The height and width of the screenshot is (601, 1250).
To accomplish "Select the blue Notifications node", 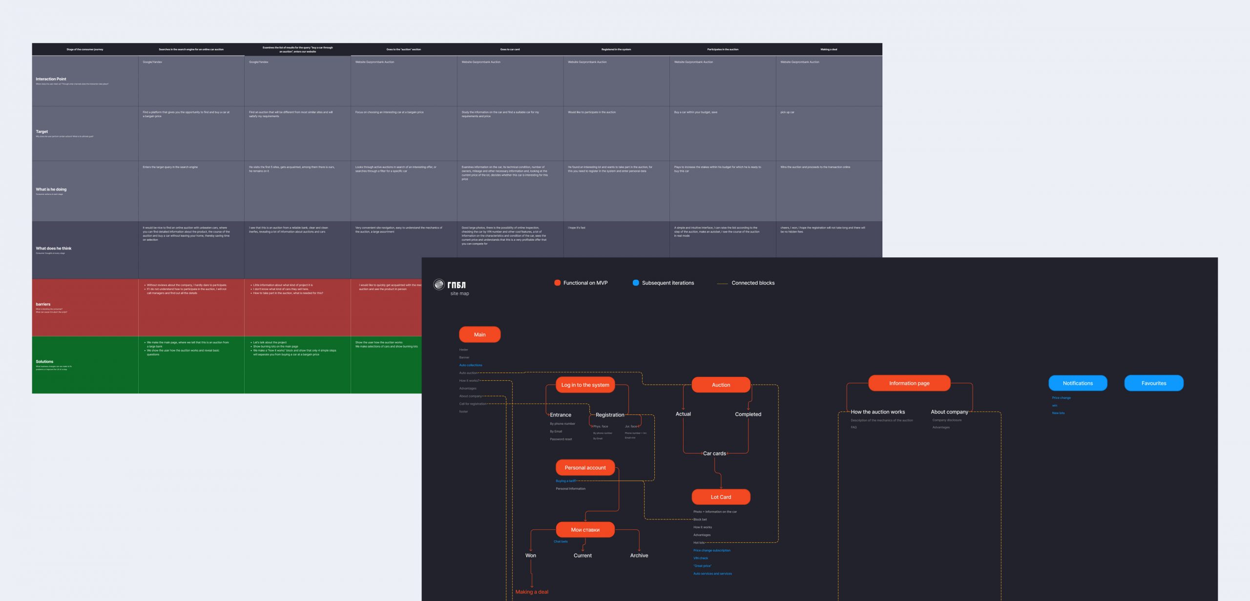I will point(1078,383).
